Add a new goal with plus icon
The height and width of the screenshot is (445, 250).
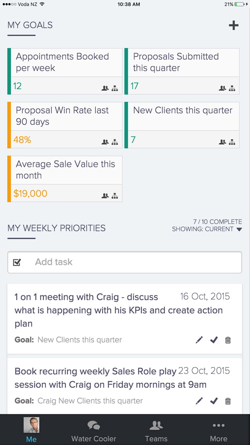234,25
